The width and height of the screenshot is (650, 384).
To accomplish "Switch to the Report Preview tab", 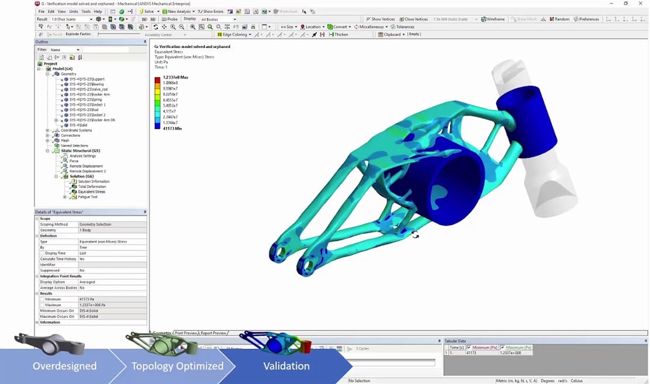I will tap(213, 333).
